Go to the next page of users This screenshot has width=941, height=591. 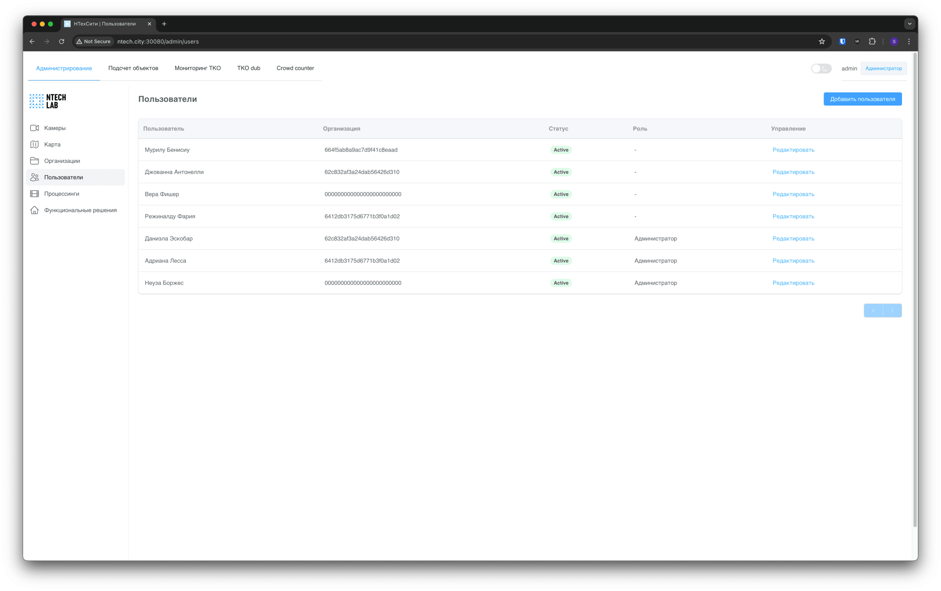coord(892,310)
